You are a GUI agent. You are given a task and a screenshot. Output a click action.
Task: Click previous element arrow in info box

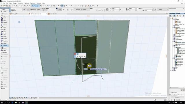[x=44, y=10]
